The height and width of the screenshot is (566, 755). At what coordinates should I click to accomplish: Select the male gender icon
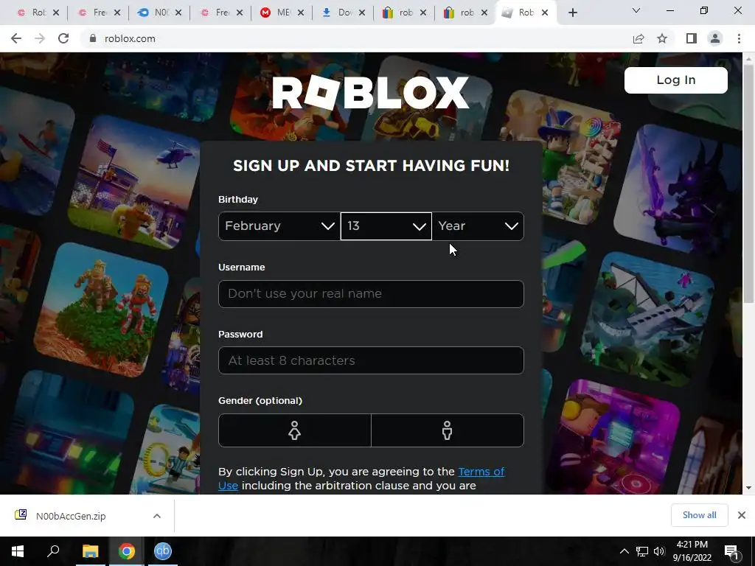point(448,430)
